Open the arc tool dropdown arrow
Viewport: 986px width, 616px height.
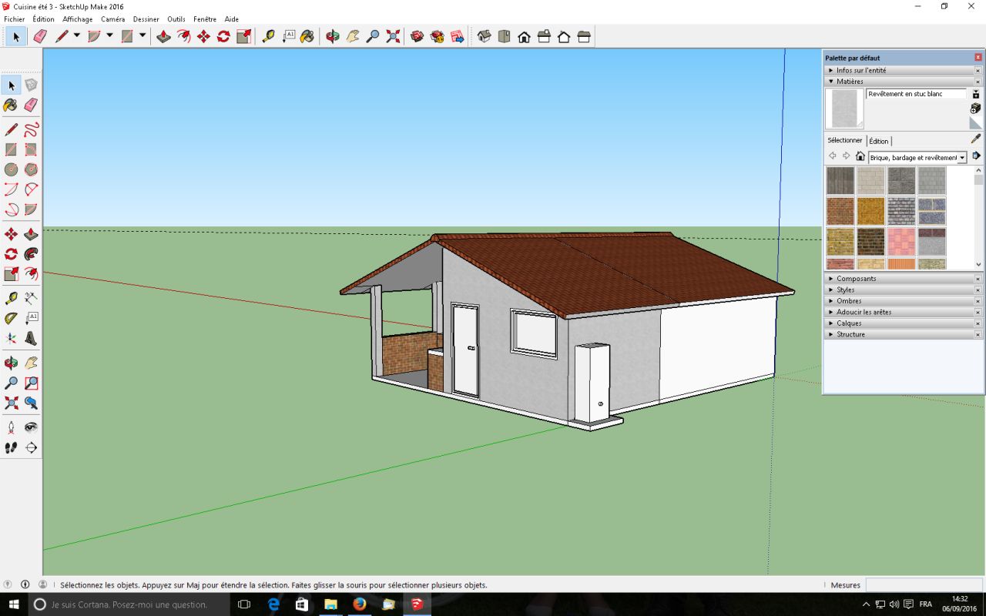tap(109, 36)
